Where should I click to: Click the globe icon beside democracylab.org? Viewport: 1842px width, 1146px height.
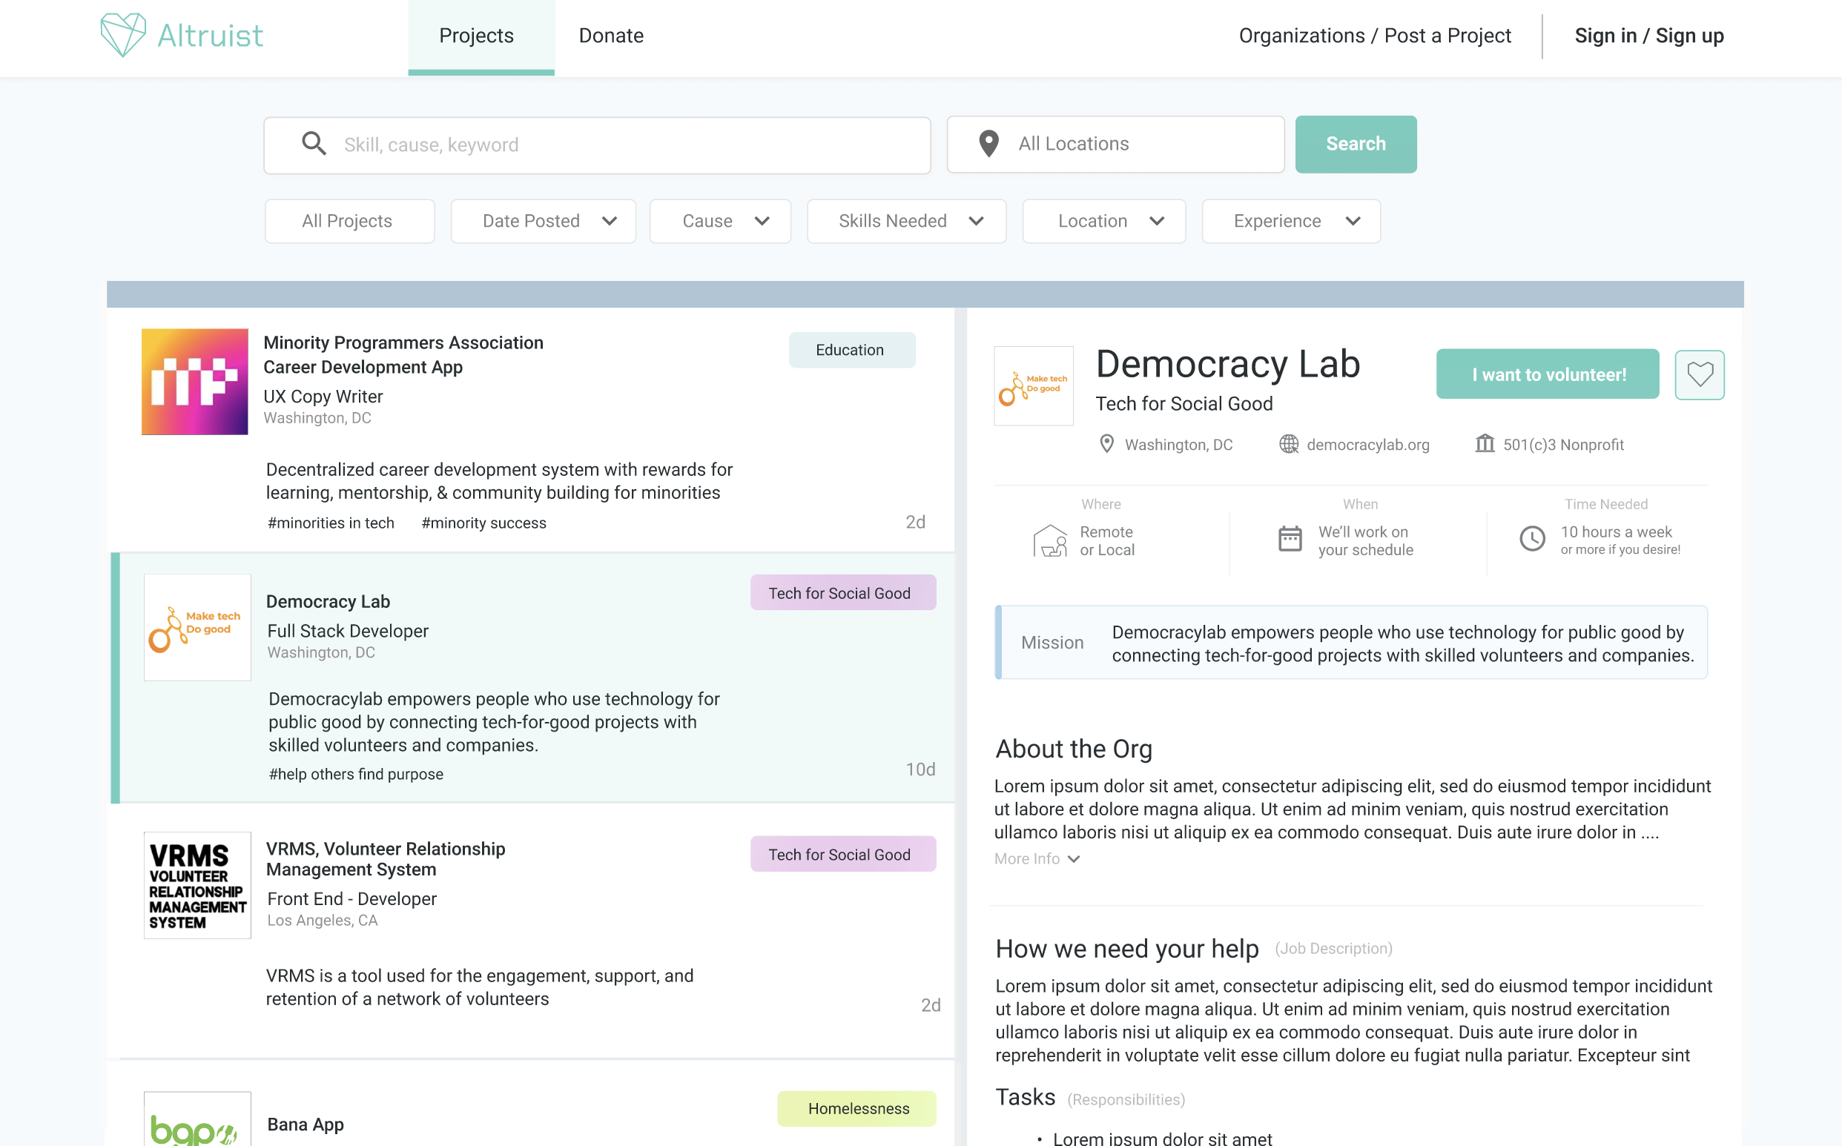tap(1289, 444)
